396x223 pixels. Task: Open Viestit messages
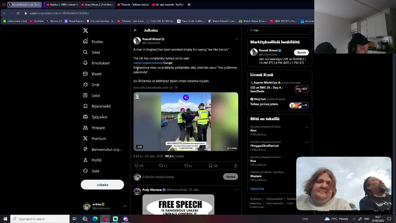[92, 74]
